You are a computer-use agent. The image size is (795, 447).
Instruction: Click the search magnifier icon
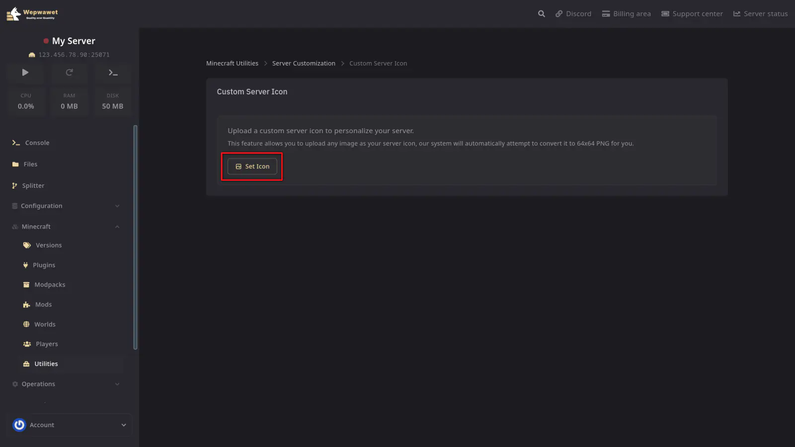pyautogui.click(x=541, y=14)
